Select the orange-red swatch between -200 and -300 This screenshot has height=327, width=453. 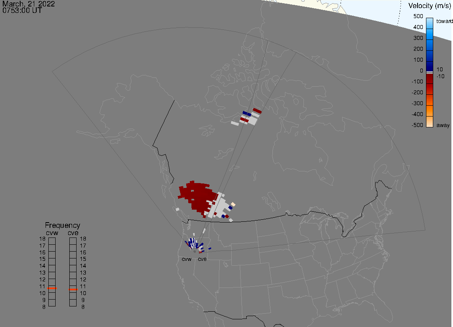(x=430, y=100)
